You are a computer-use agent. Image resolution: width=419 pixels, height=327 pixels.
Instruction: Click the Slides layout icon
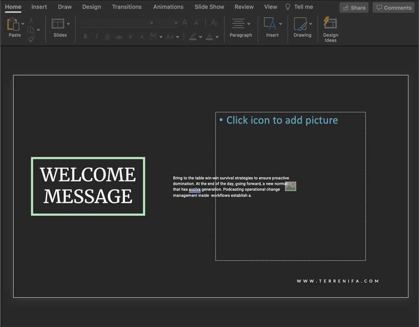pyautogui.click(x=58, y=24)
